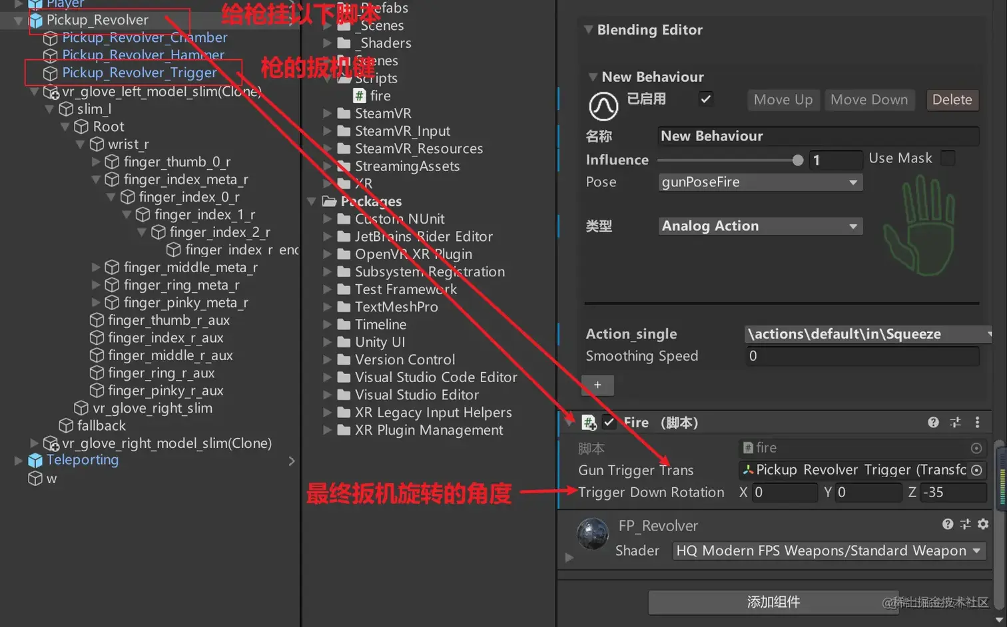Click 添加组件 add component button
Image resolution: width=1007 pixels, height=627 pixels.
coord(773,602)
